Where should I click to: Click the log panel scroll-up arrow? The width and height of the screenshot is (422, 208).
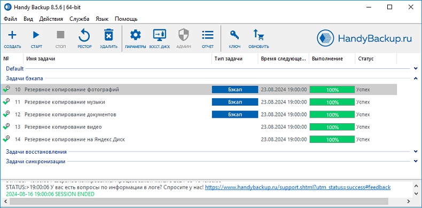[416, 186]
